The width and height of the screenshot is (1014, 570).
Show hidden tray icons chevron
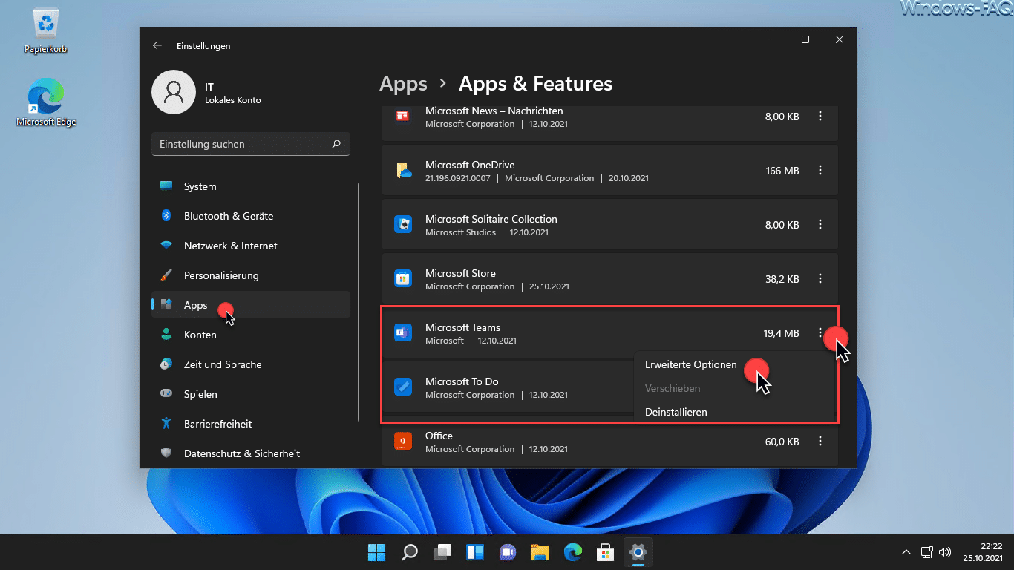(x=906, y=552)
